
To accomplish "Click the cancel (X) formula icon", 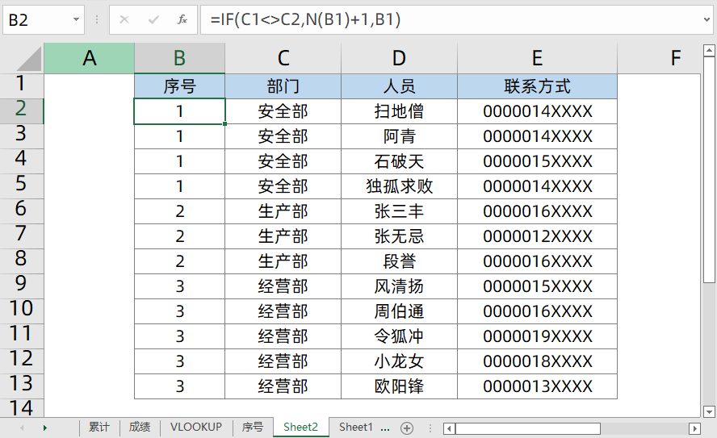I will coord(124,19).
